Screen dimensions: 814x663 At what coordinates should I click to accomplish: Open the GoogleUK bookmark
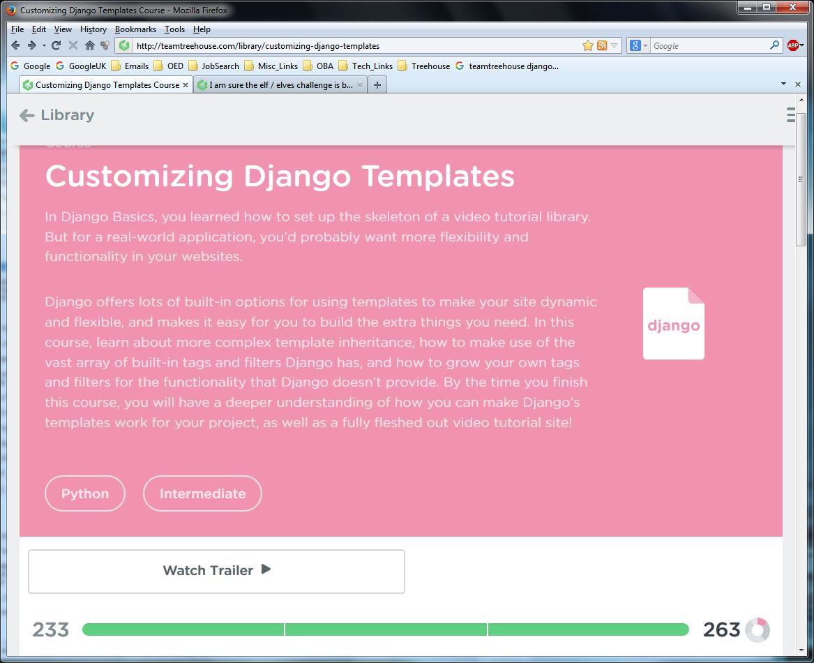[82, 66]
